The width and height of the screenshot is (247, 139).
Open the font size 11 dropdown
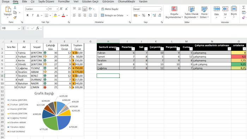pos(57,9)
